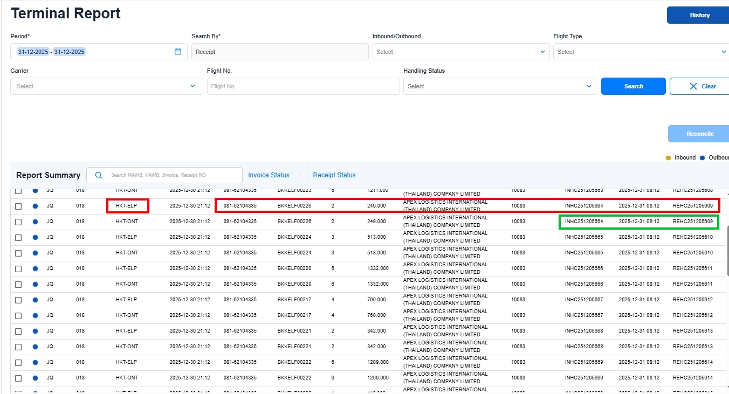
Task: Click the X icon on Clear button
Action: [693, 86]
